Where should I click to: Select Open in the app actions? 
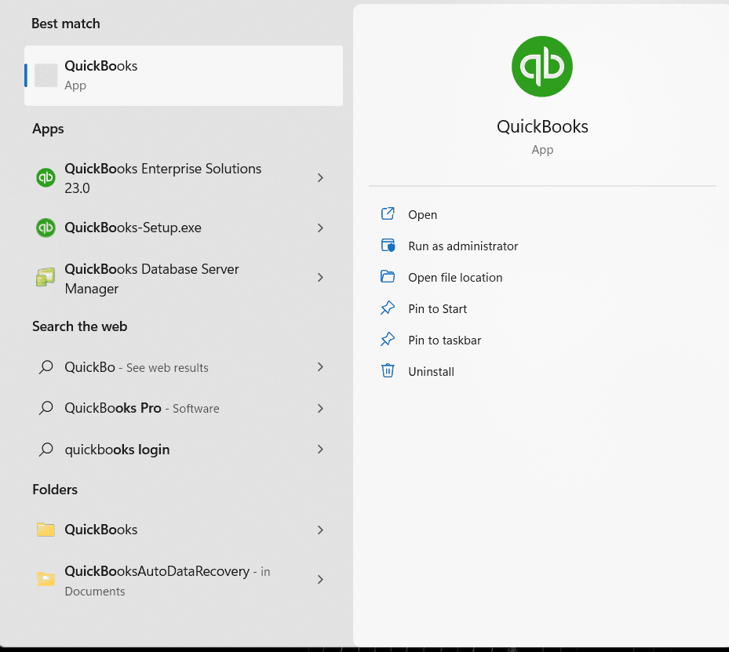pos(422,215)
